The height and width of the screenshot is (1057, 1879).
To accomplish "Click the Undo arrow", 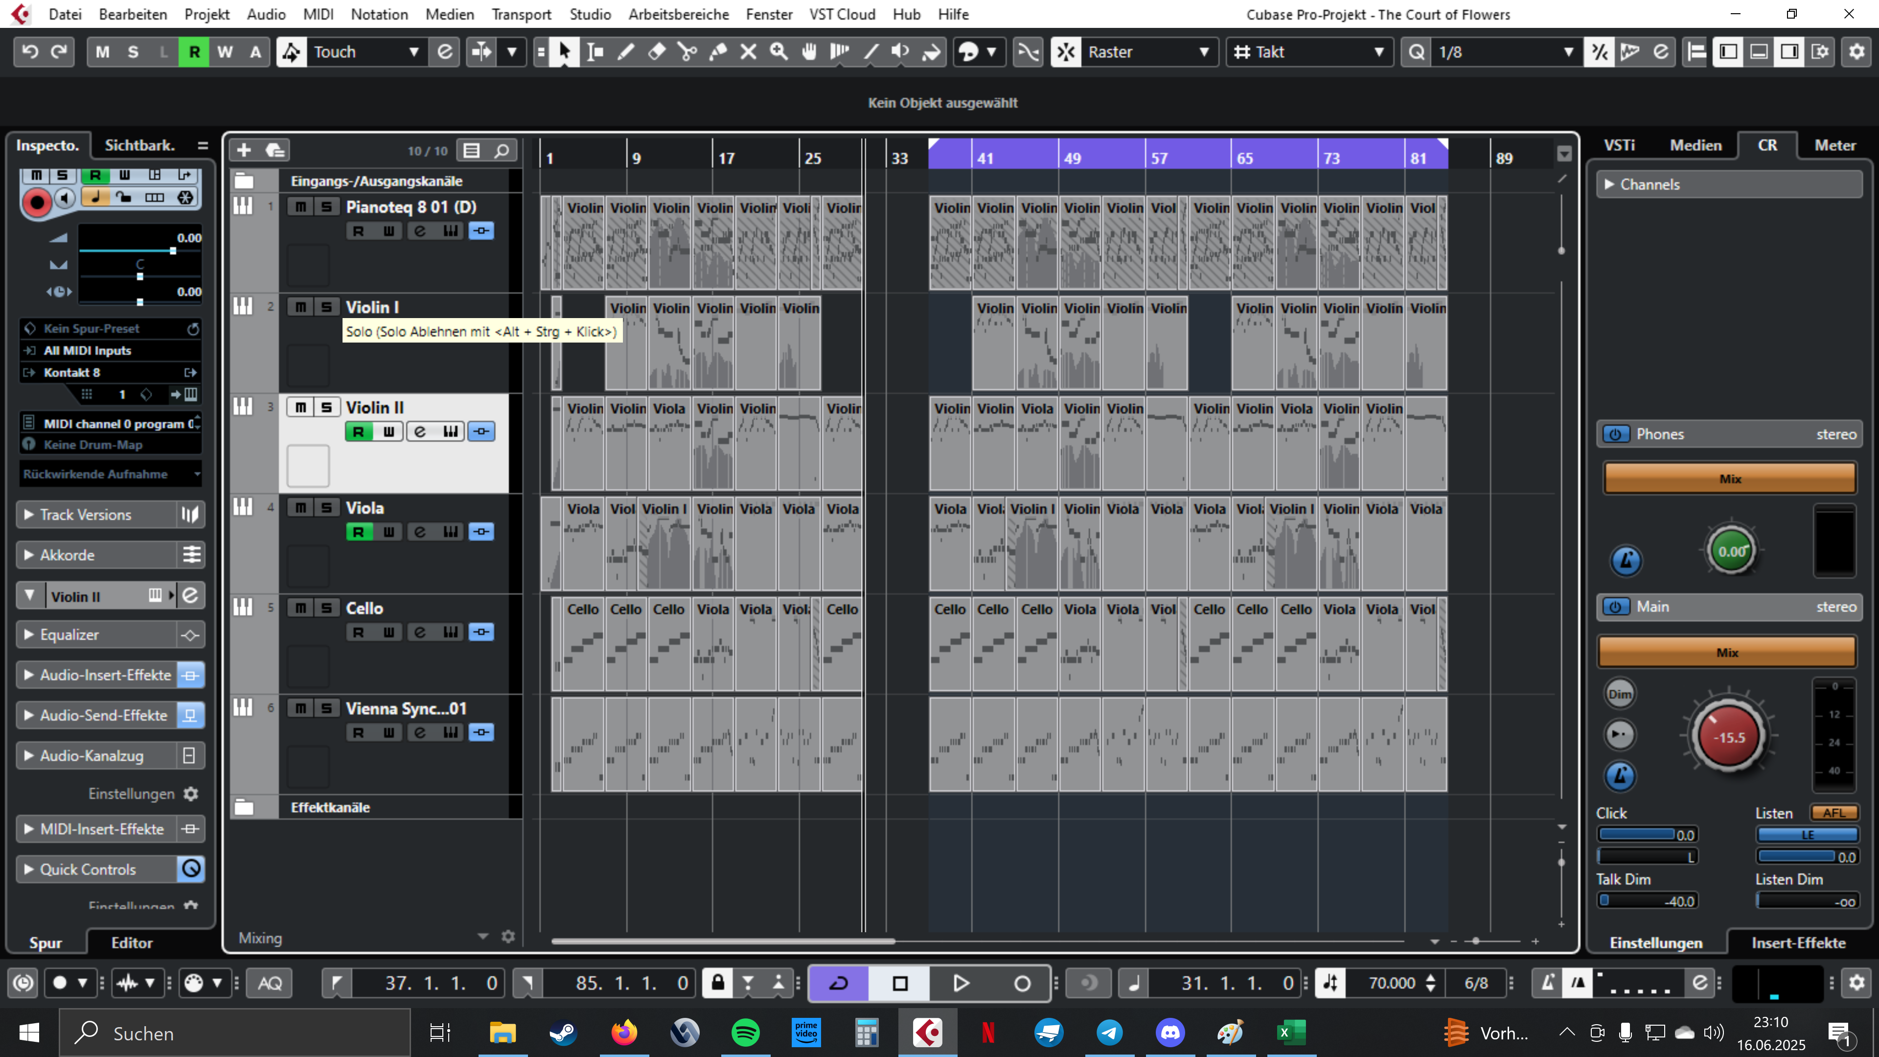I will (x=30, y=52).
